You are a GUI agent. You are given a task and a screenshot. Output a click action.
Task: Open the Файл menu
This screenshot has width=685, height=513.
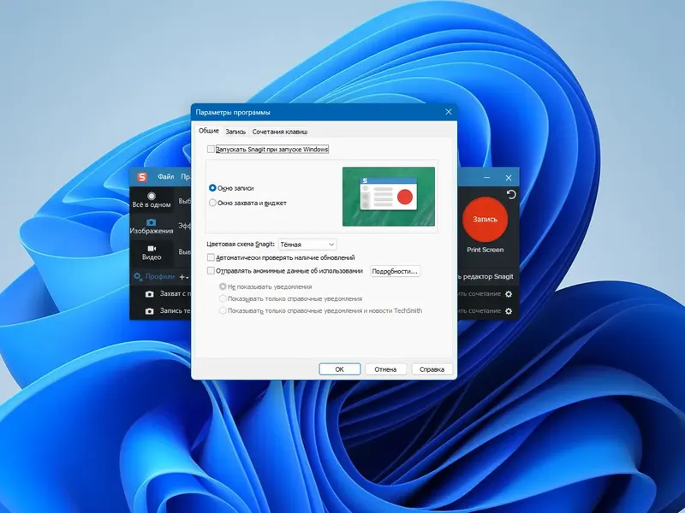point(164,176)
